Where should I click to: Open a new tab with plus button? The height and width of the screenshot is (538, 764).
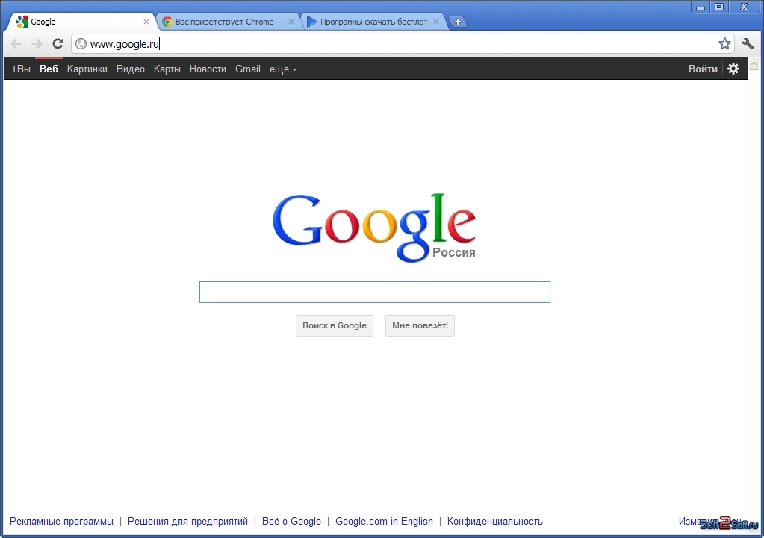458,22
